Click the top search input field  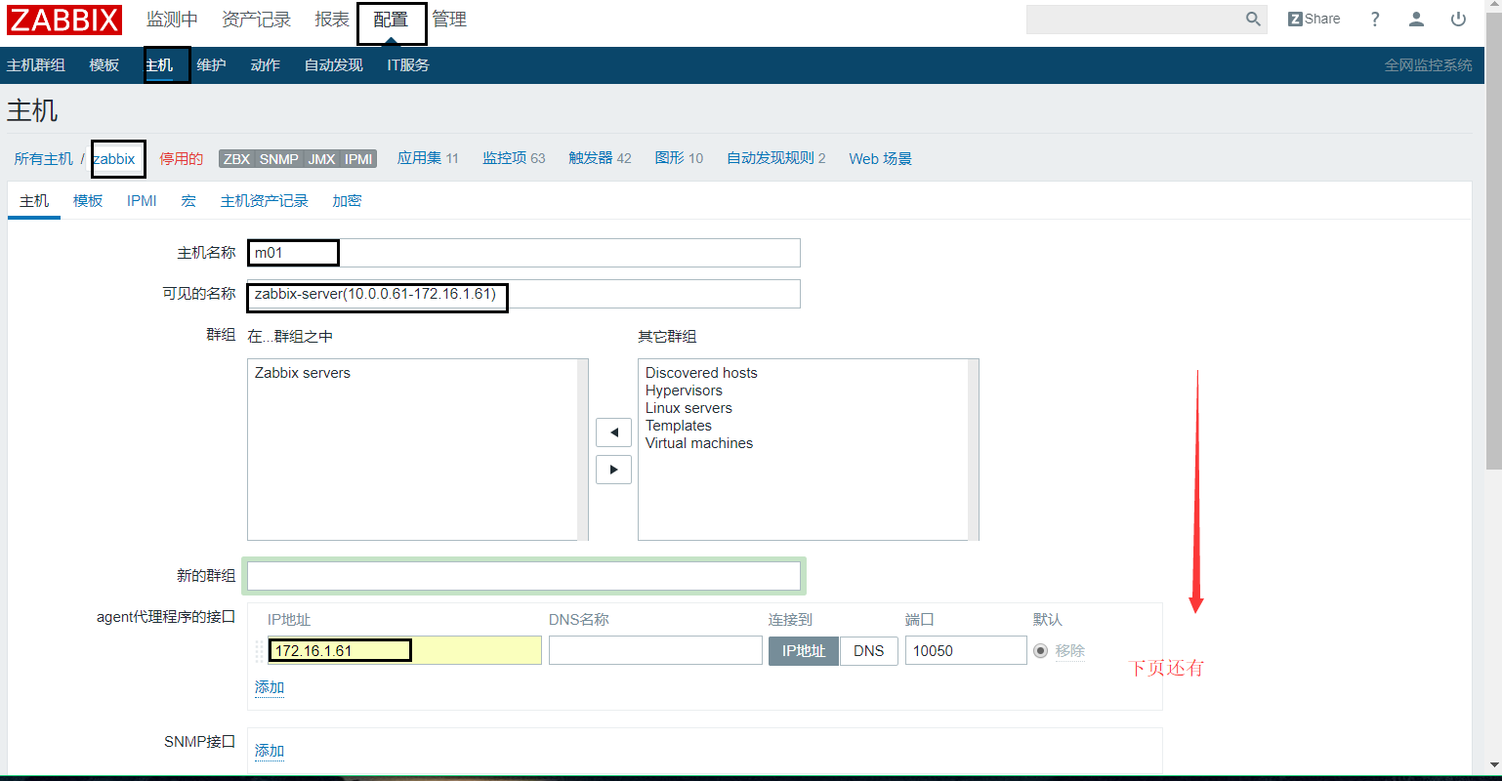(1135, 20)
